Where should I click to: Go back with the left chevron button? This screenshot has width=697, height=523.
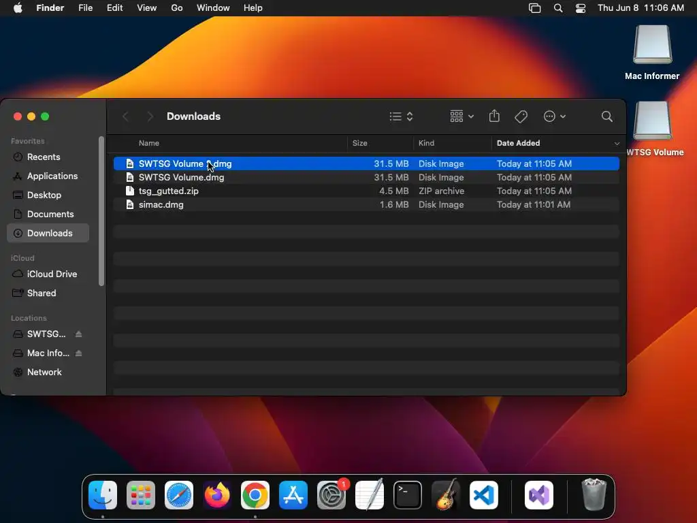tap(125, 116)
